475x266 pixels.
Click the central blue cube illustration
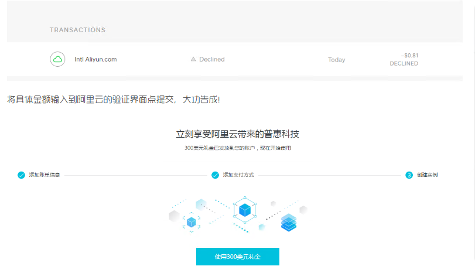pyautogui.click(x=245, y=210)
